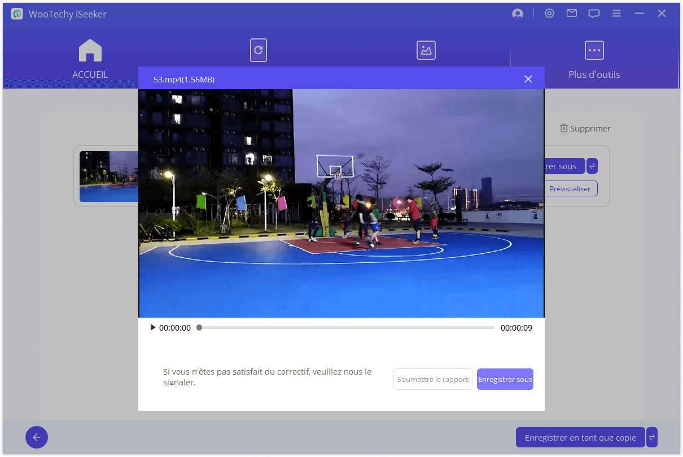683x457 pixels.
Task: Open the settings target icon in title bar
Action: [x=549, y=14]
